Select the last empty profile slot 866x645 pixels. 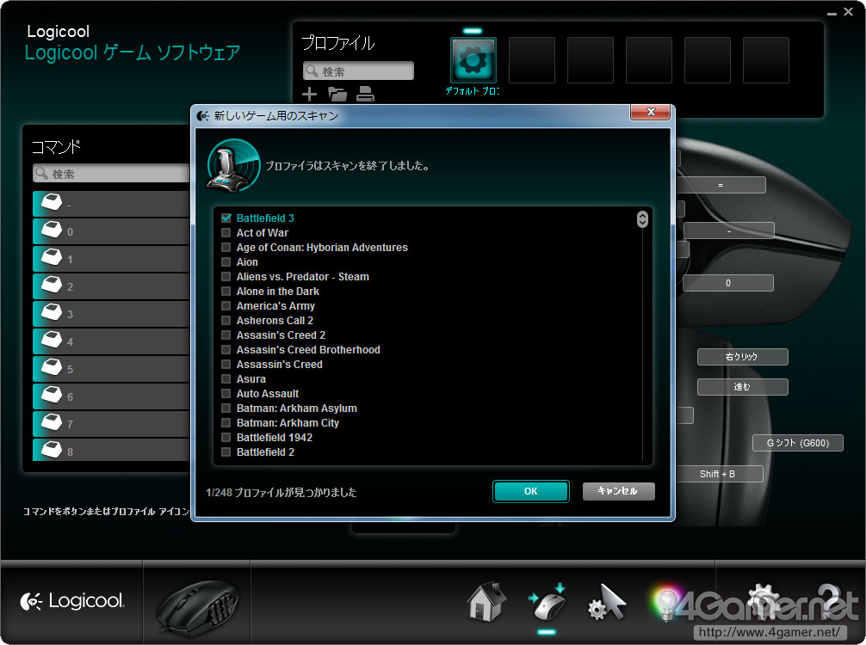(766, 60)
